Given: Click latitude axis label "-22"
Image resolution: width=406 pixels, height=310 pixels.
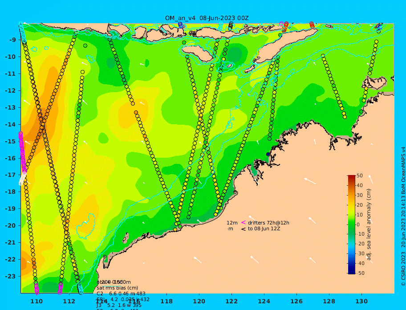Looking at the screenshot, I should pyautogui.click(x=11, y=259).
